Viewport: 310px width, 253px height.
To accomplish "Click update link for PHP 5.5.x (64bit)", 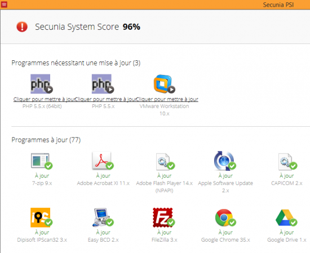I will pos(44,99).
